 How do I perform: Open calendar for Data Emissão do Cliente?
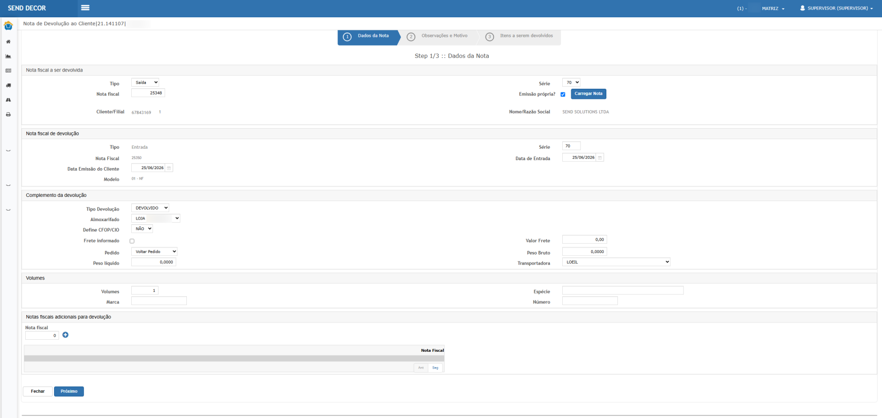tap(169, 168)
